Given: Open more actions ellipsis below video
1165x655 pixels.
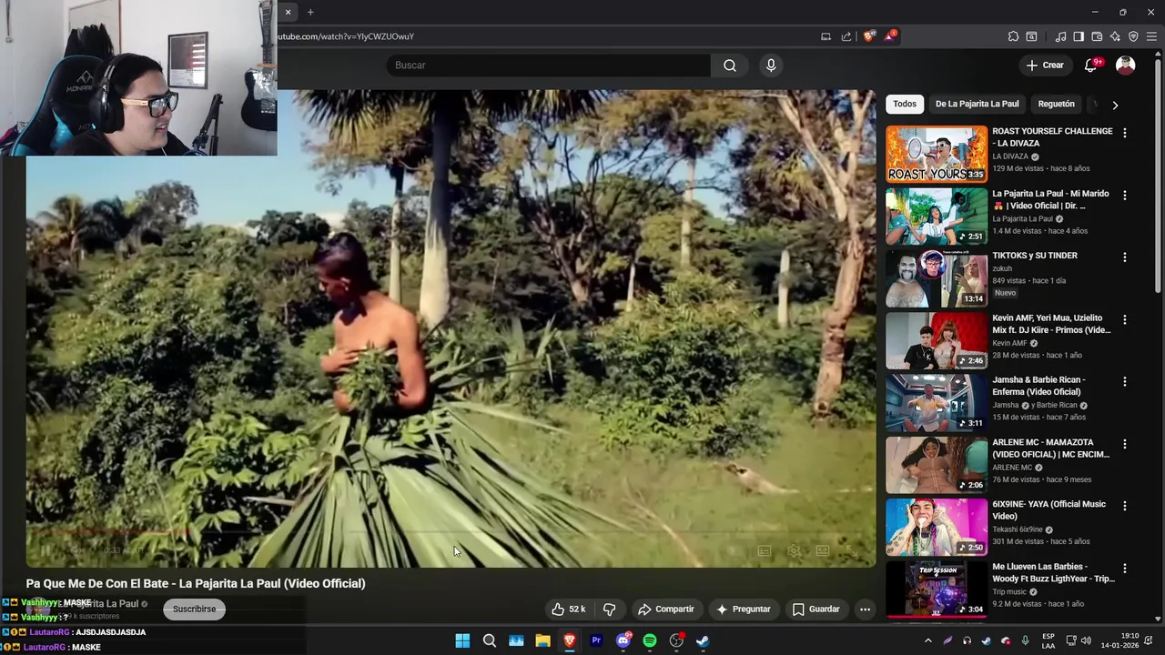Looking at the screenshot, I should pyautogui.click(x=866, y=610).
